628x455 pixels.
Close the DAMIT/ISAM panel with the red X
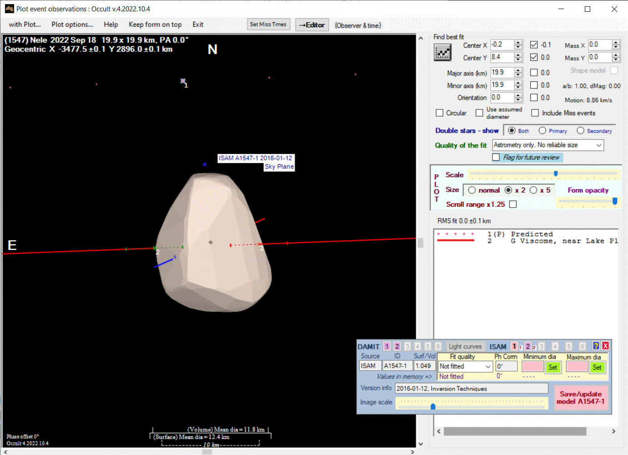tap(605, 346)
